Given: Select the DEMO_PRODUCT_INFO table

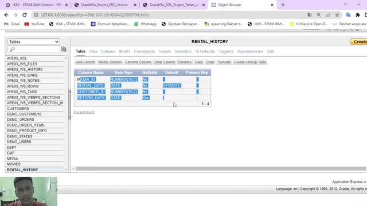Looking at the screenshot, I should pyautogui.click(x=27, y=131).
